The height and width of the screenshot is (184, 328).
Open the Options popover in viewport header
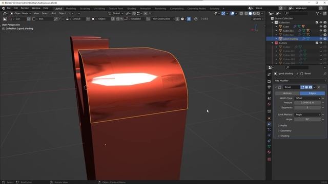[258, 19]
